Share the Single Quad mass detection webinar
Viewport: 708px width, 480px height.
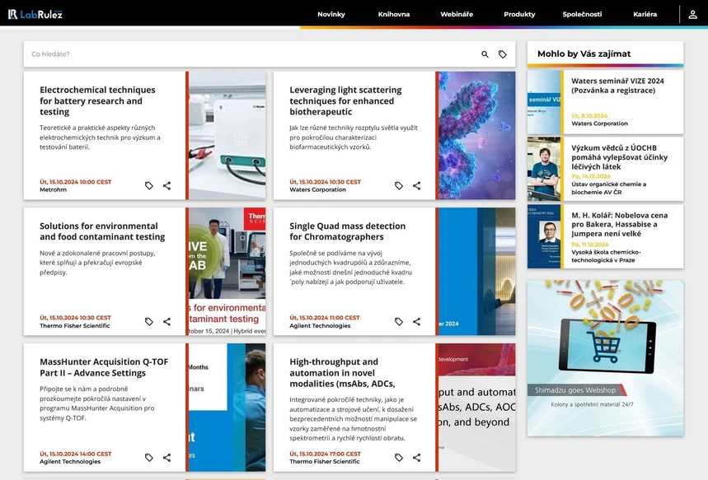coord(416,322)
